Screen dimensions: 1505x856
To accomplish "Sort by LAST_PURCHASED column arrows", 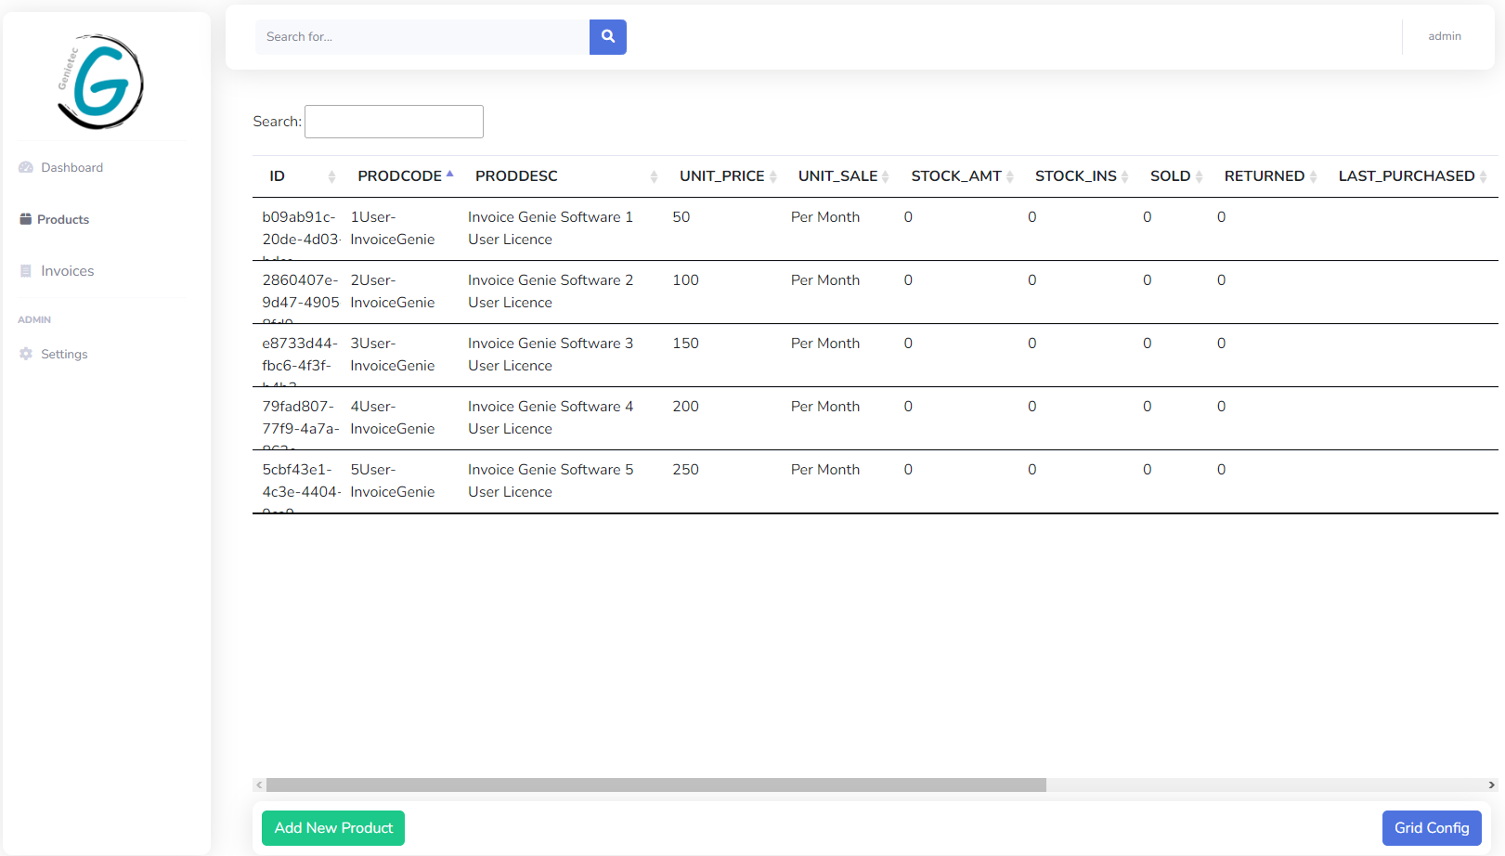I will pos(1483,176).
